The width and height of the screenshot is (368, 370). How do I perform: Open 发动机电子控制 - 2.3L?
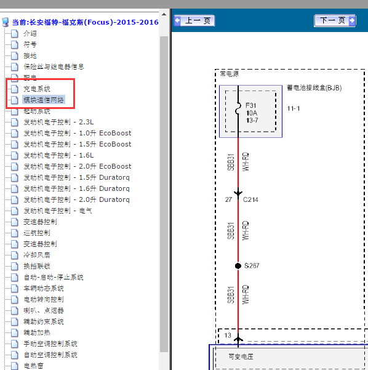coord(58,123)
